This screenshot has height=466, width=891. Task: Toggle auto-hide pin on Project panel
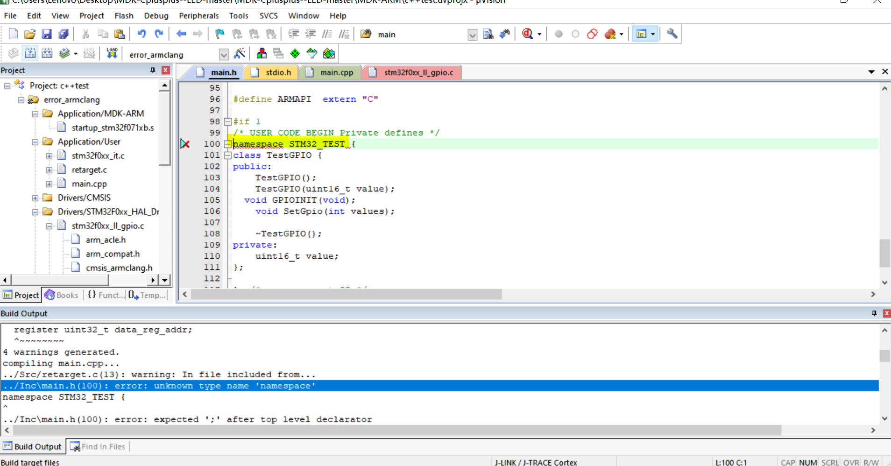(x=152, y=70)
